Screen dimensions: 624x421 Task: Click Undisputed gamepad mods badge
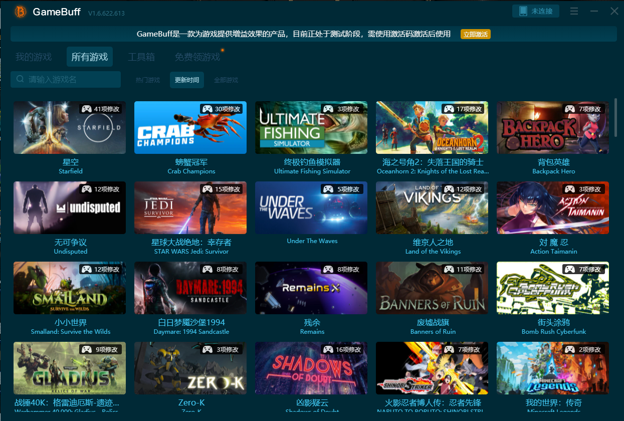[x=101, y=189]
